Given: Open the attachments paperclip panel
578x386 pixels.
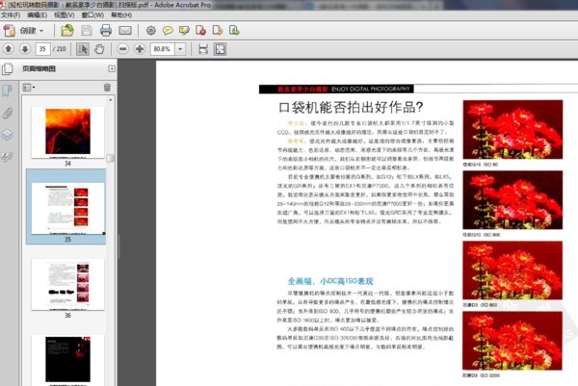Looking at the screenshot, I should tap(7, 113).
